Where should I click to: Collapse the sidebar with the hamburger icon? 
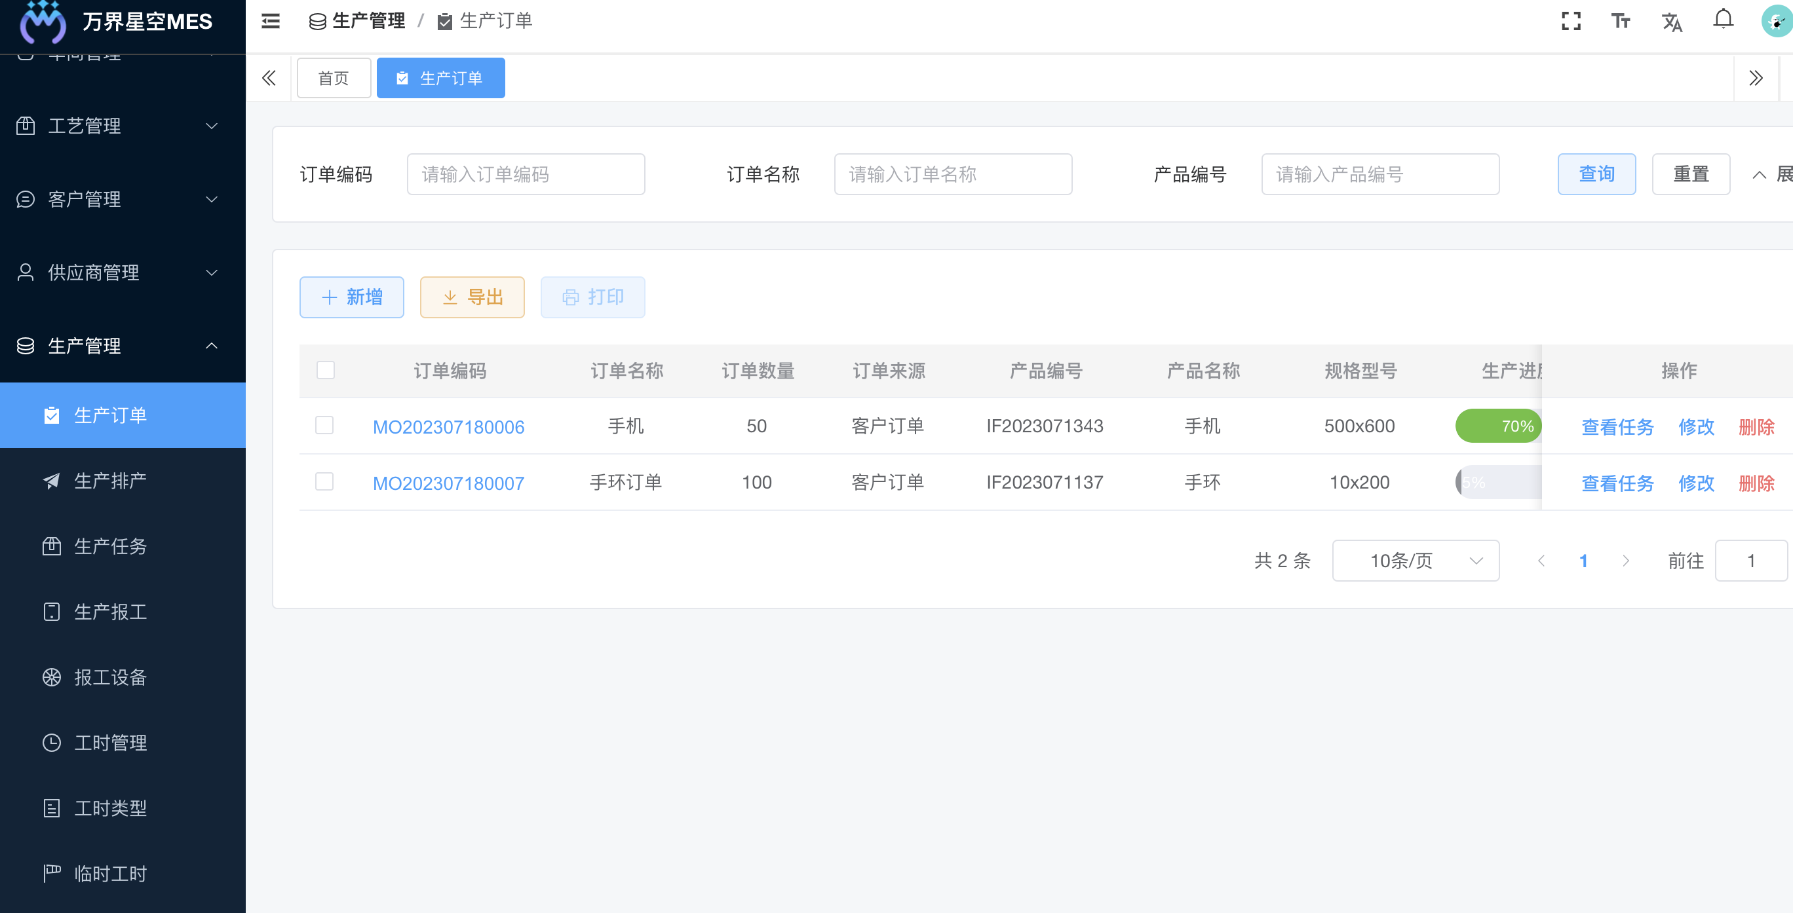tap(270, 21)
